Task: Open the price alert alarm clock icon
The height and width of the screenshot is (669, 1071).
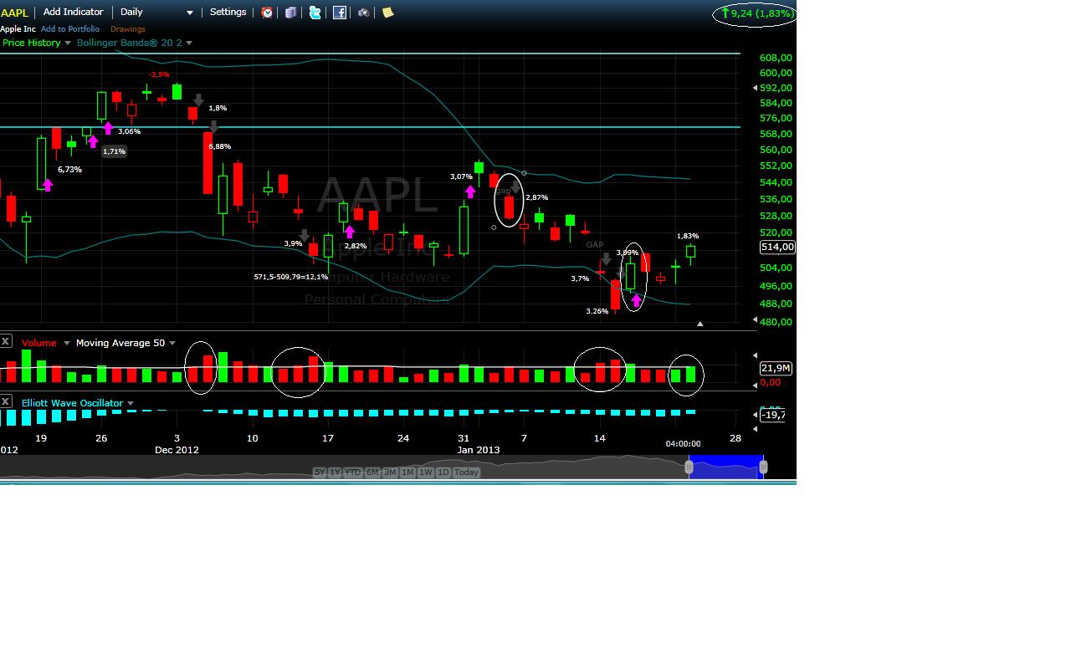Action: (267, 13)
